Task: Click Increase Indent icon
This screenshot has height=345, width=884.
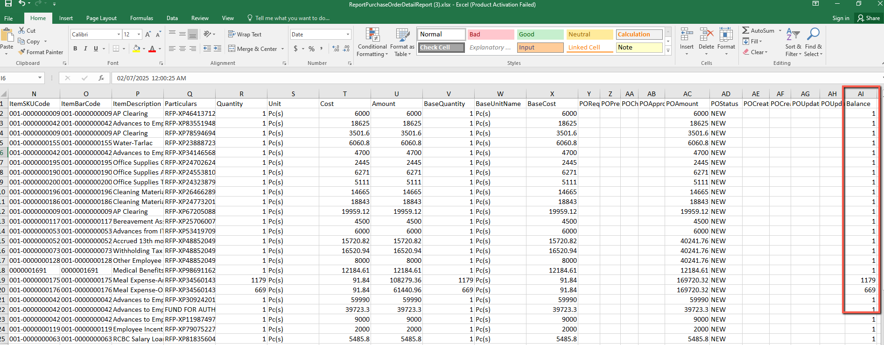Action: 217,49
